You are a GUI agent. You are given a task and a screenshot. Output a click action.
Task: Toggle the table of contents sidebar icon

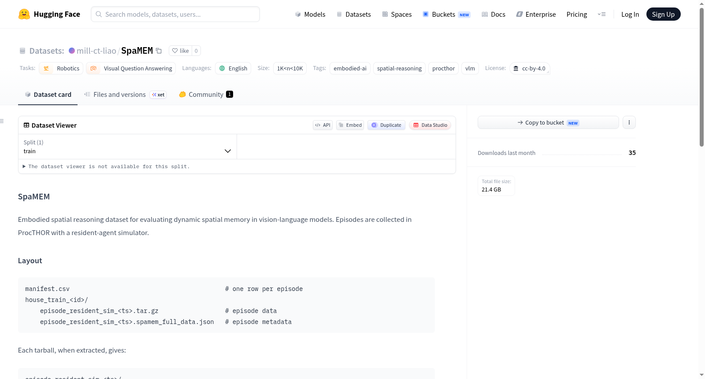(x=2, y=121)
